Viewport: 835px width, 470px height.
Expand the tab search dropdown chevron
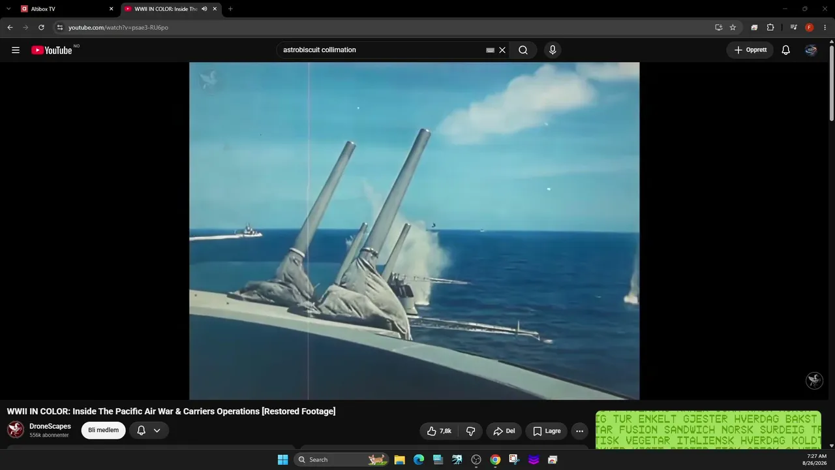point(8,9)
